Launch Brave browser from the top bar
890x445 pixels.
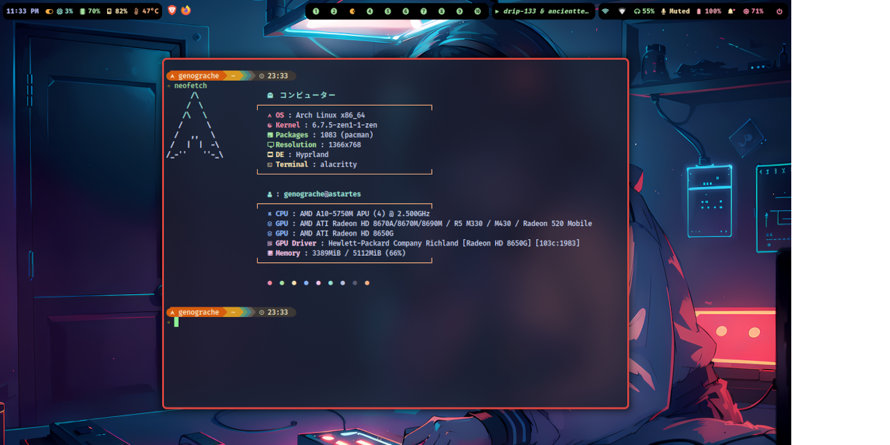[x=172, y=10]
